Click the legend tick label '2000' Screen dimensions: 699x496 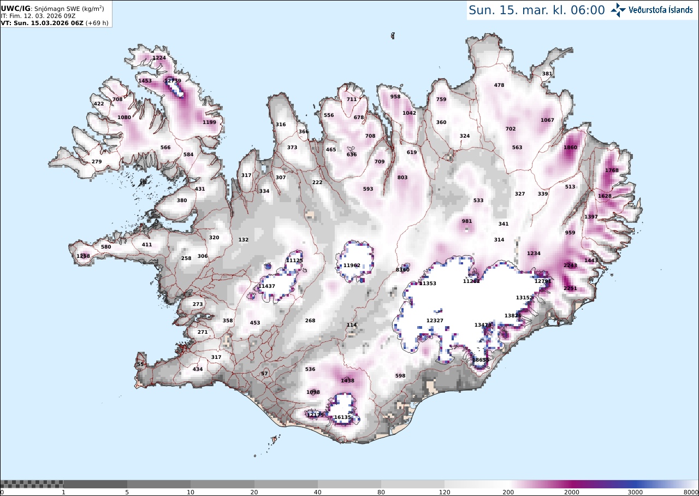pos(572,492)
